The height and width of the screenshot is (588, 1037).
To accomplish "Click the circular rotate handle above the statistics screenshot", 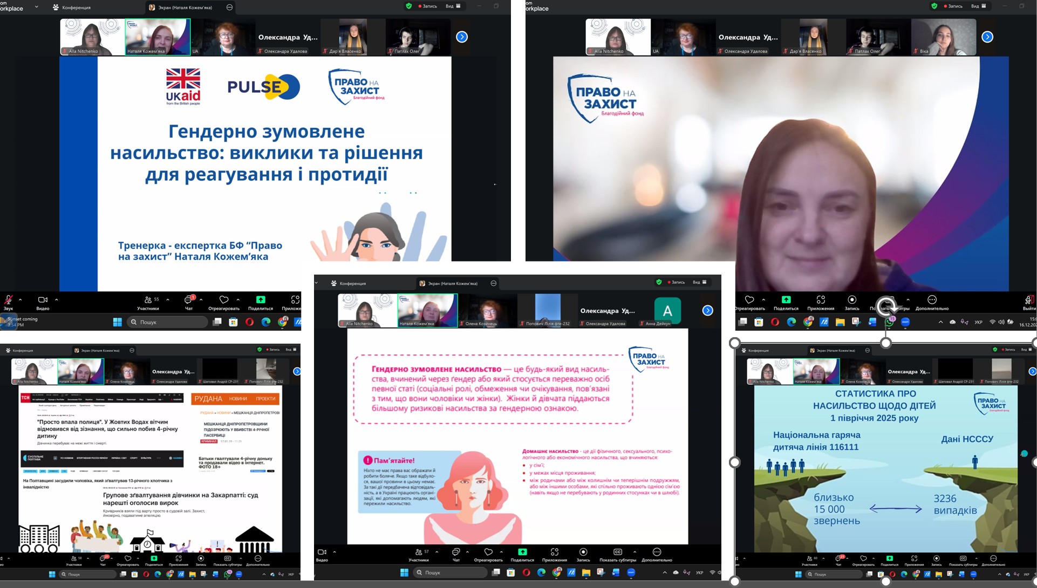I will click(x=886, y=307).
